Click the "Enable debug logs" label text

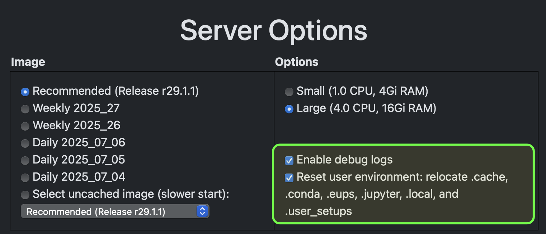point(345,160)
